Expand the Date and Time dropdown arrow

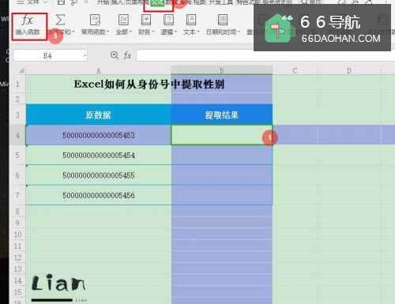click(239, 32)
